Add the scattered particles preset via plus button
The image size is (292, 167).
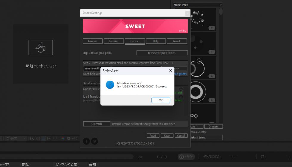pos(212,28)
